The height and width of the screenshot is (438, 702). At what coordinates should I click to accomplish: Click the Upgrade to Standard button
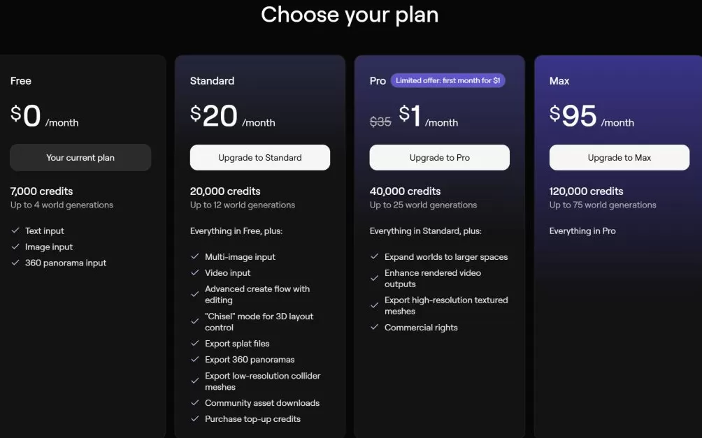pos(260,158)
